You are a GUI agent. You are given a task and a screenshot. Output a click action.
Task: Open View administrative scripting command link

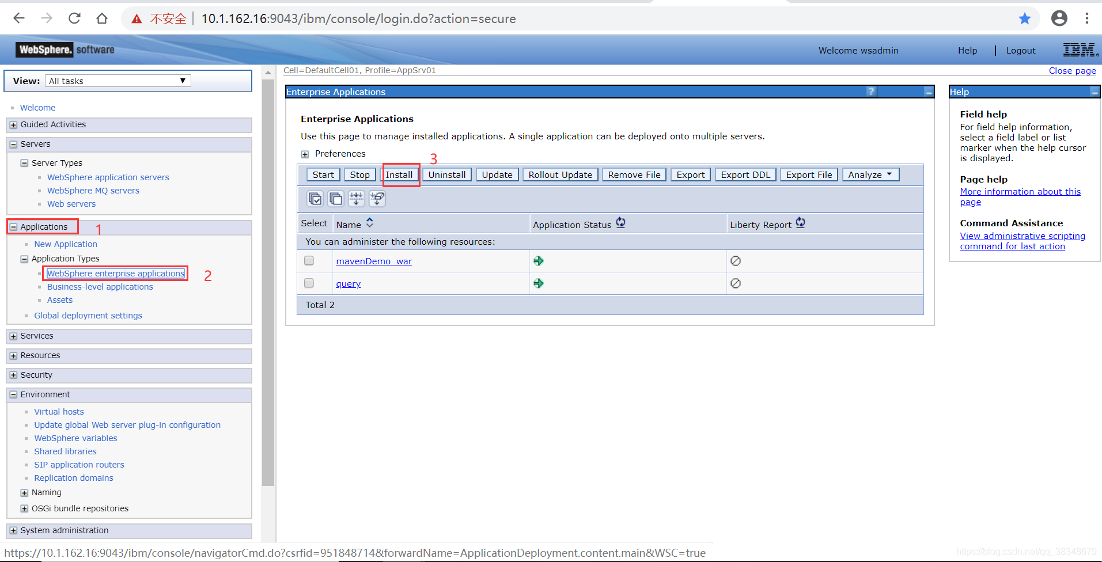pyautogui.click(x=1023, y=241)
